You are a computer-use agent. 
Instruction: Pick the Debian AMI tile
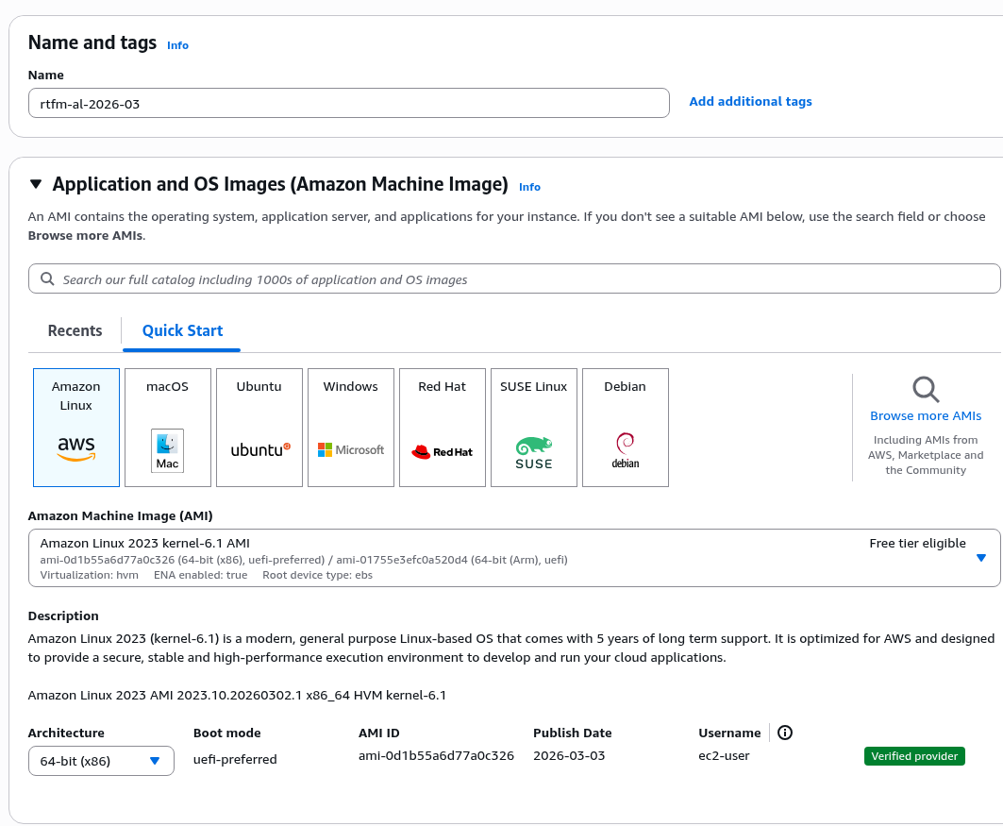(x=625, y=428)
